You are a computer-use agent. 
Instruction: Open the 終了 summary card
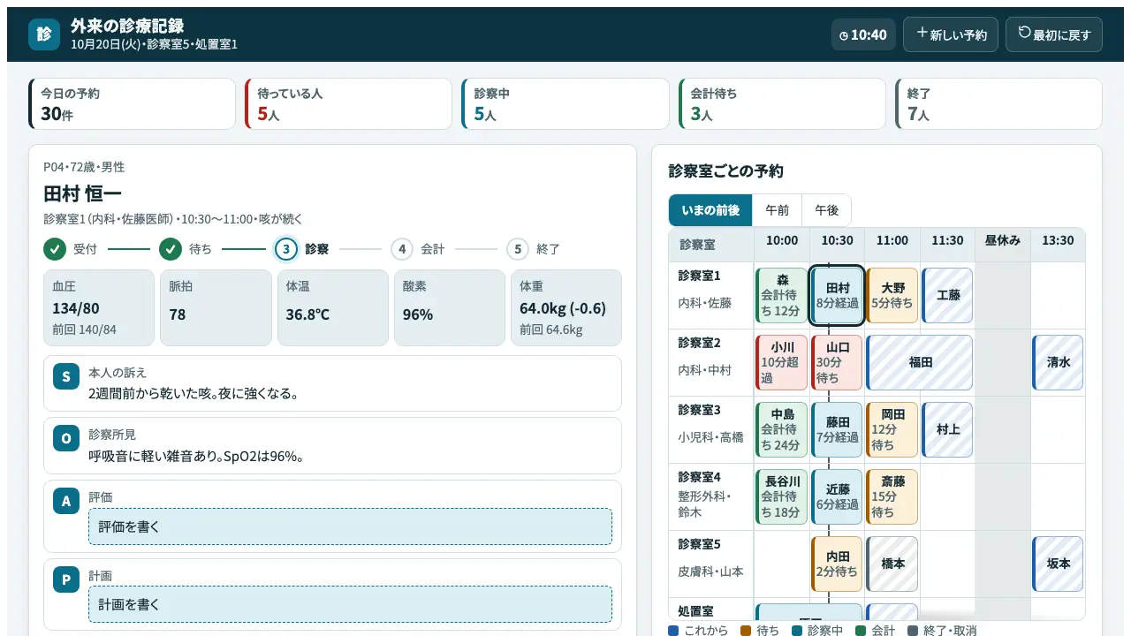coord(998,104)
